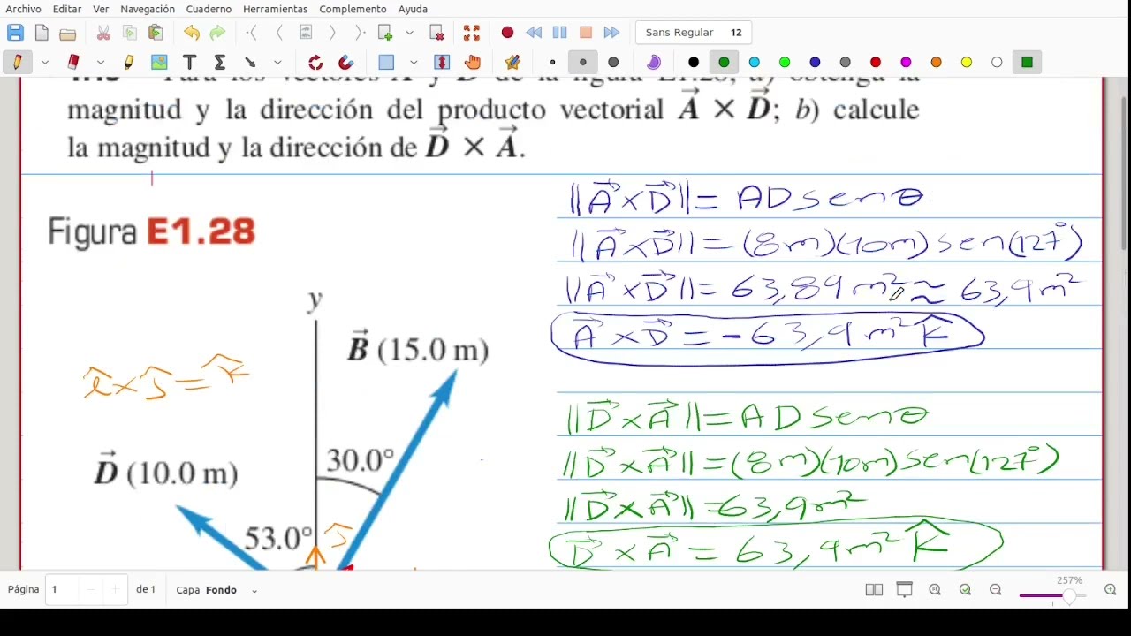Toggle the purple fill shape option
Image resolution: width=1131 pixels, height=636 pixels.
coord(654,62)
